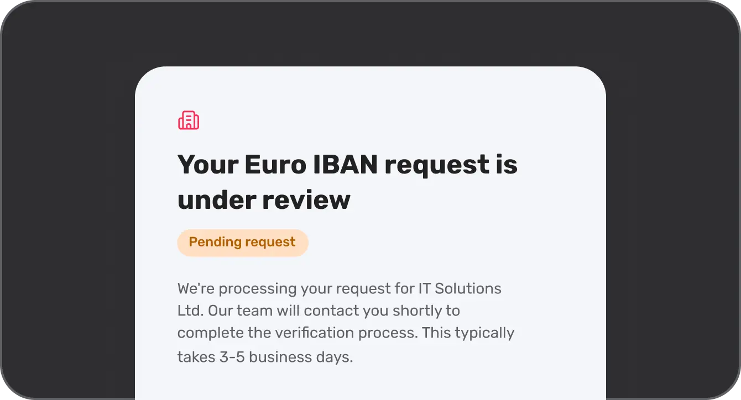
Task: Click the "under review" heading line
Action: (x=264, y=199)
